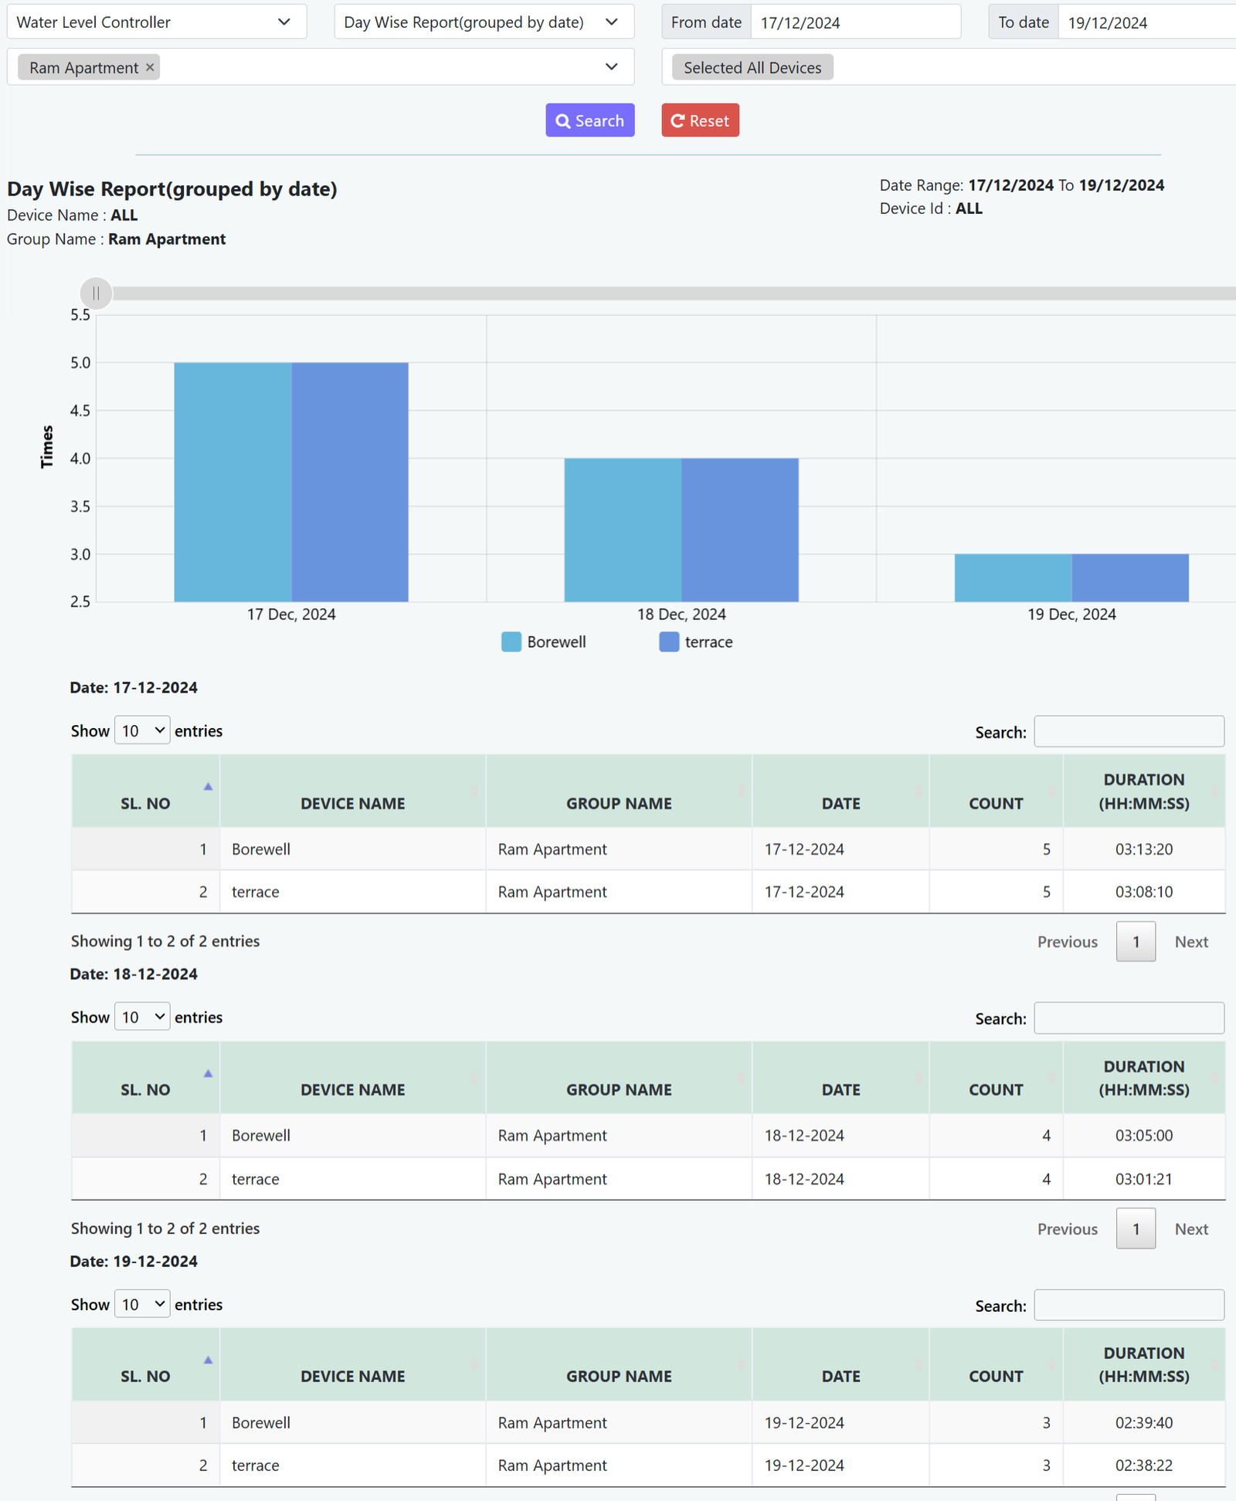This screenshot has height=1501, width=1236.
Task: Sort 19-12-2024 table by Date column
Action: pos(840,1376)
